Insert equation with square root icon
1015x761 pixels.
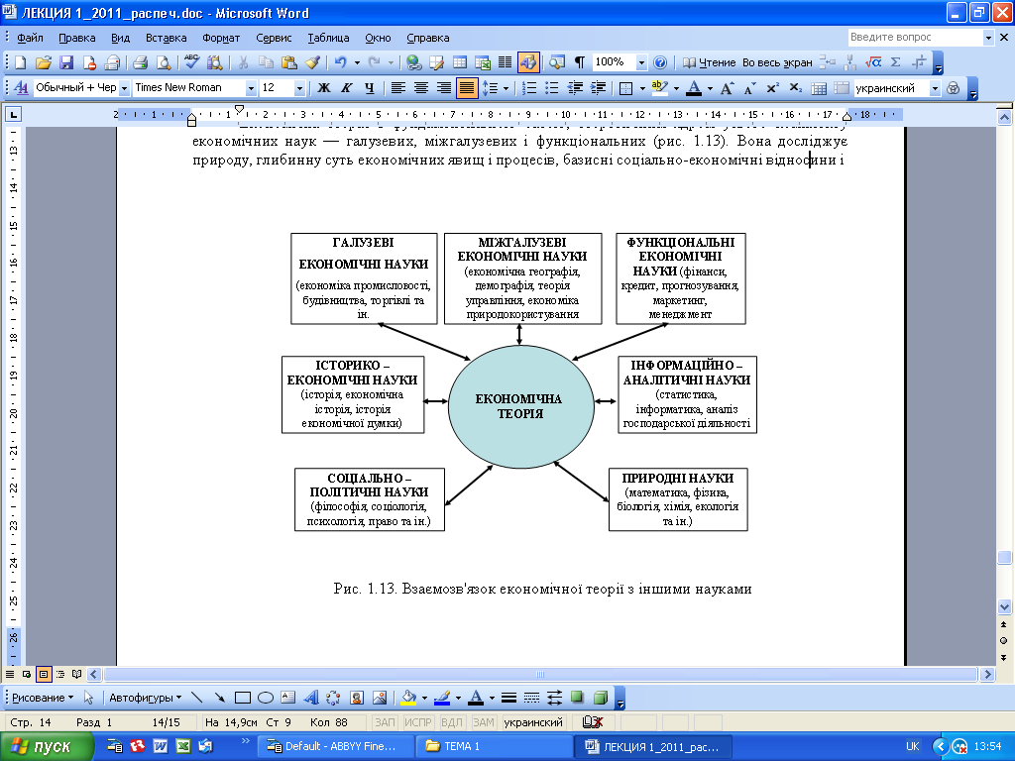(x=873, y=62)
